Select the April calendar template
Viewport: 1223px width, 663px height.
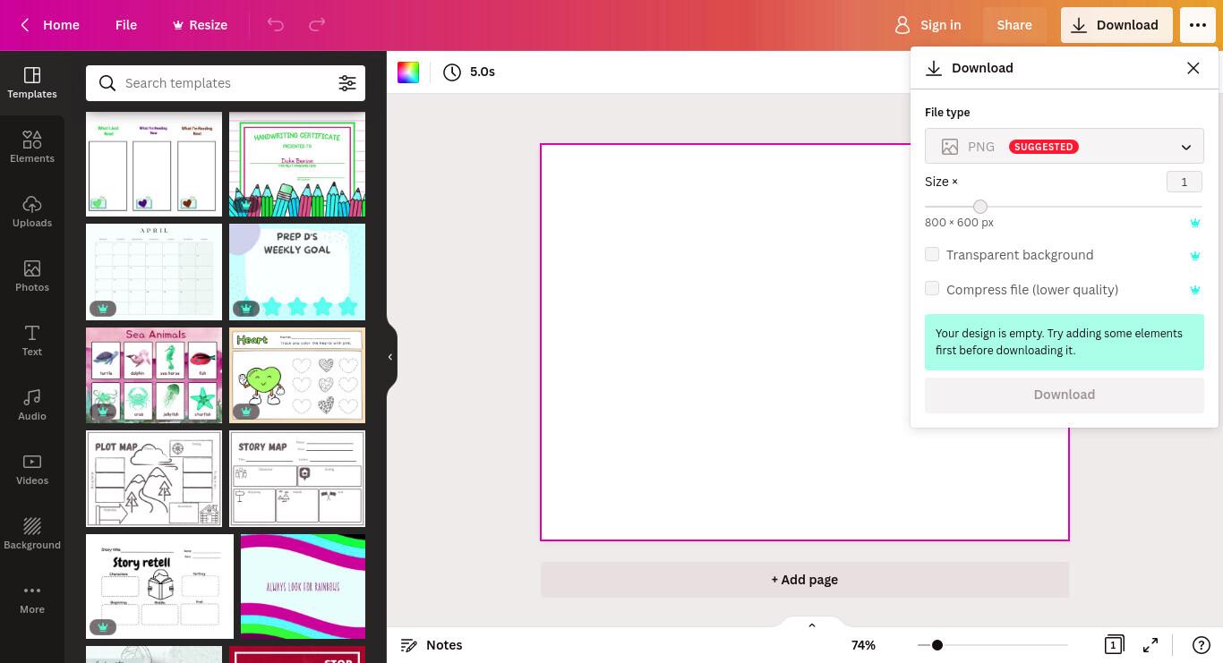point(154,272)
